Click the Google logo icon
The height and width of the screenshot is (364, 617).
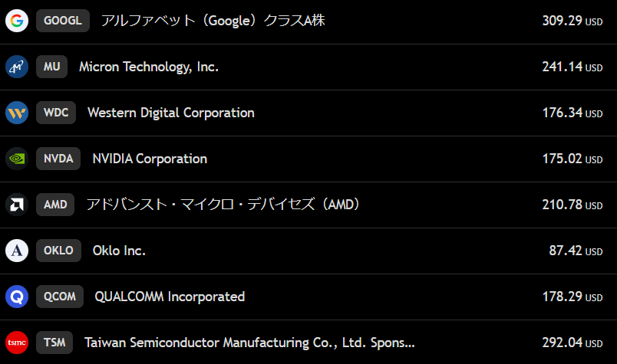(17, 21)
